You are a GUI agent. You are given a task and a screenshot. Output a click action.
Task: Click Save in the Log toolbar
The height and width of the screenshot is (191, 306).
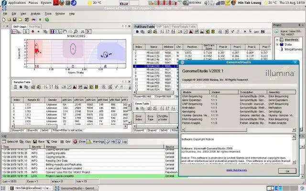(39, 142)
